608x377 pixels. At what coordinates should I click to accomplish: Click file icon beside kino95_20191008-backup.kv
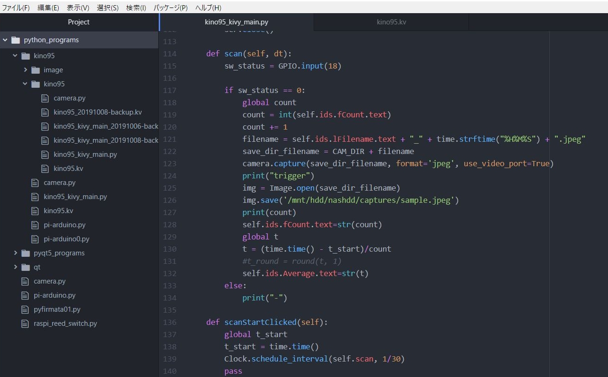(45, 112)
